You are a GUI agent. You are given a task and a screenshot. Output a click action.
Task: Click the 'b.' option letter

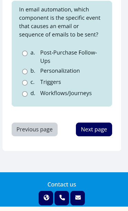[33, 71]
